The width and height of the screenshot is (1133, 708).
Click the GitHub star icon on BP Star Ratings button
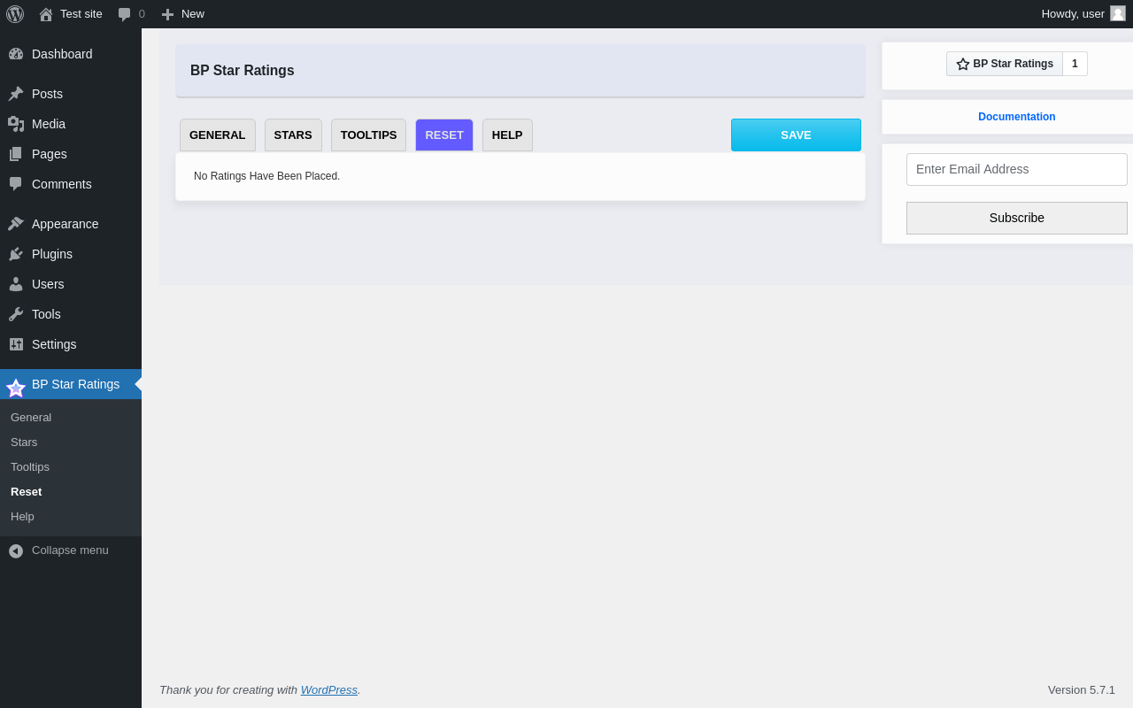coord(963,64)
